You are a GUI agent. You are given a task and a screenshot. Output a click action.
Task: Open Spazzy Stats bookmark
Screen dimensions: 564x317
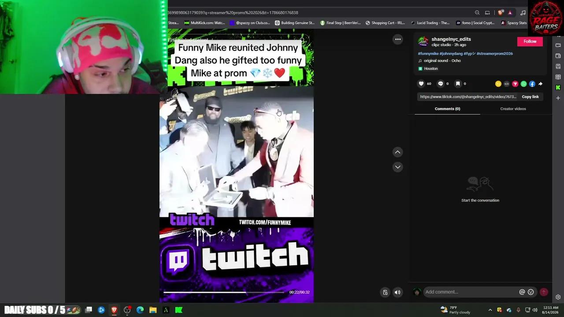(x=514, y=23)
